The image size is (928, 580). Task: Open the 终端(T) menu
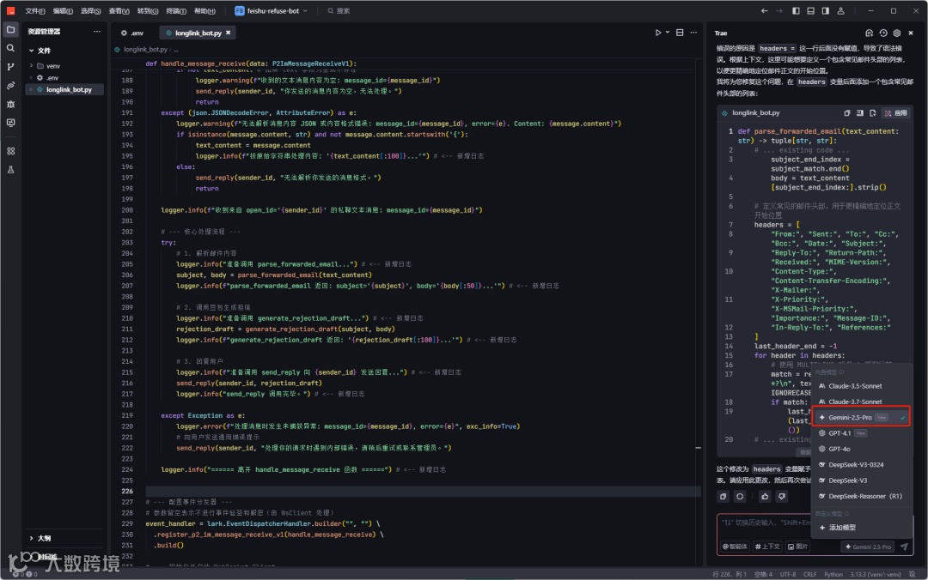coord(176,10)
